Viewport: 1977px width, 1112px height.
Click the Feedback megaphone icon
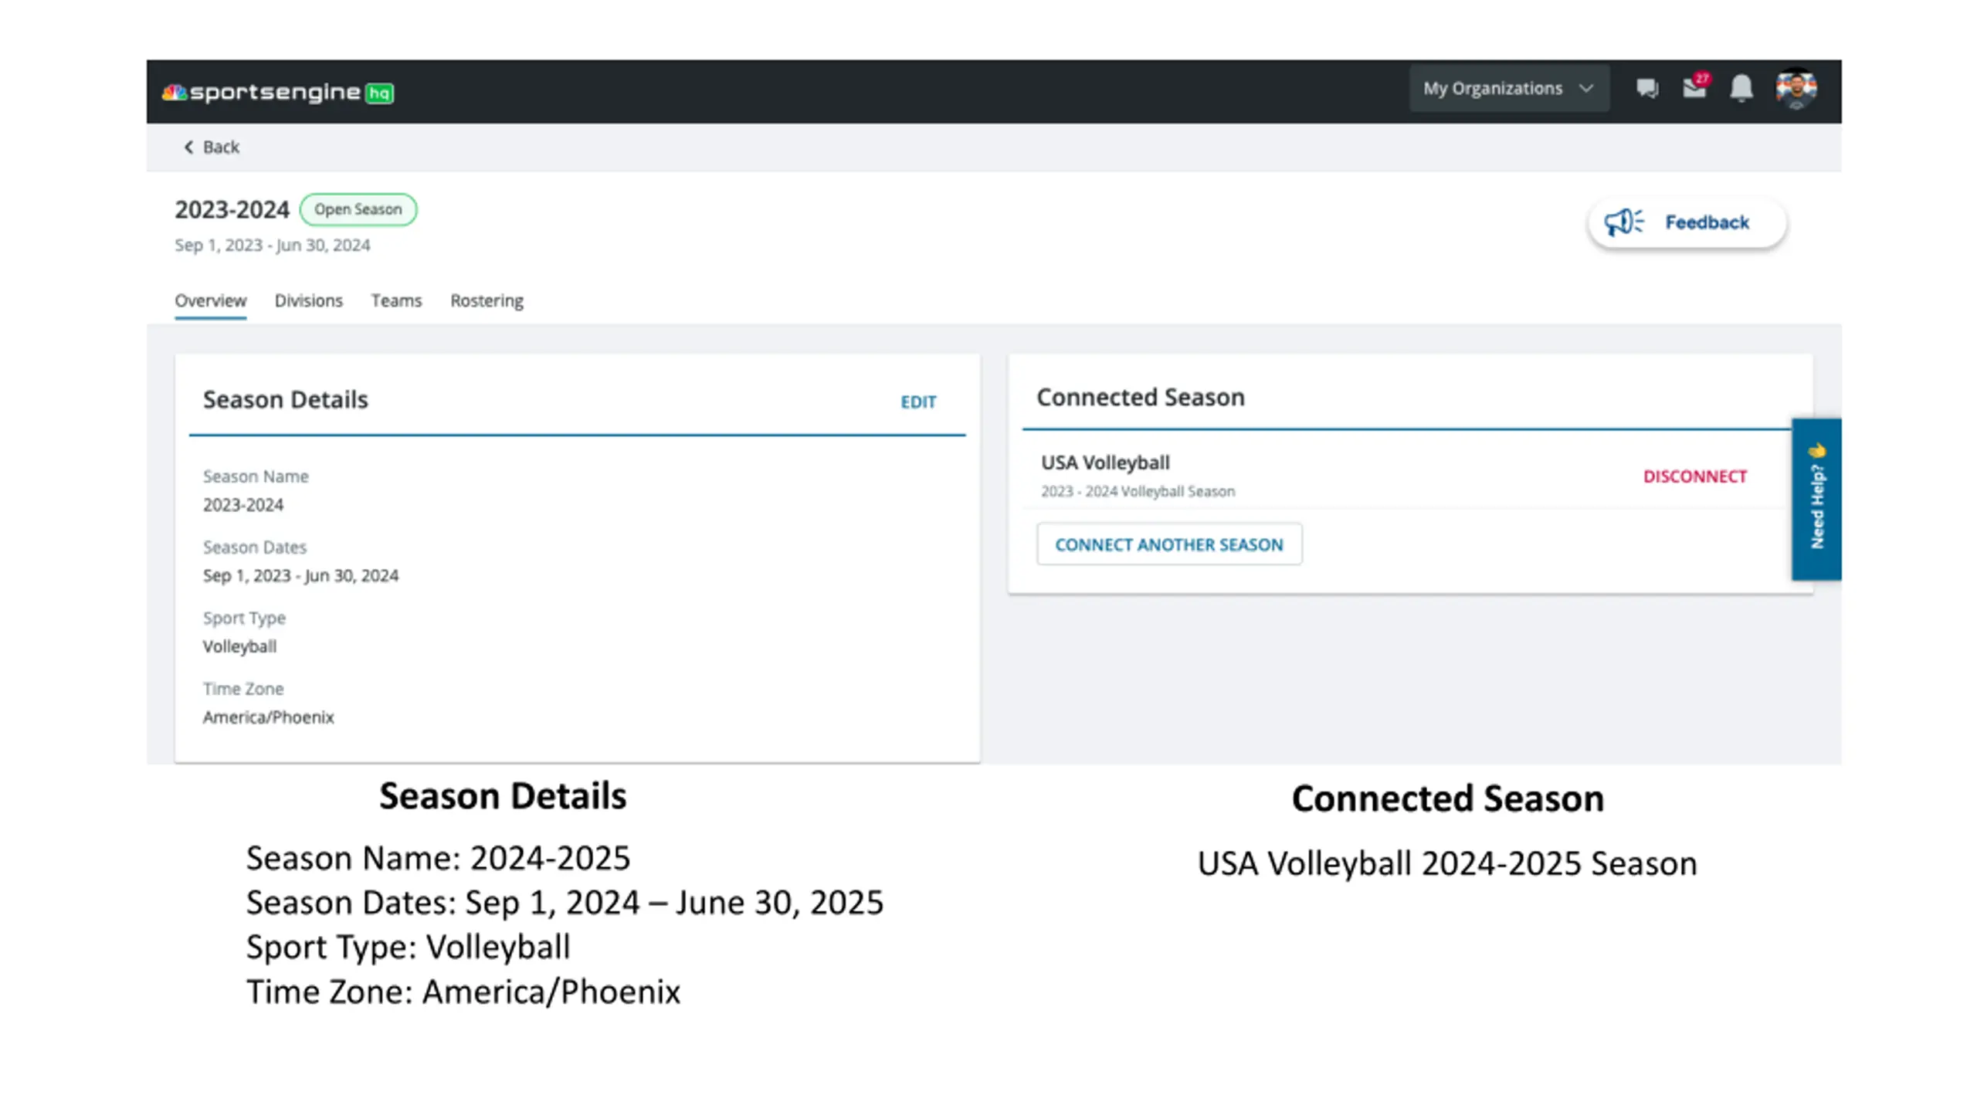[x=1623, y=222]
